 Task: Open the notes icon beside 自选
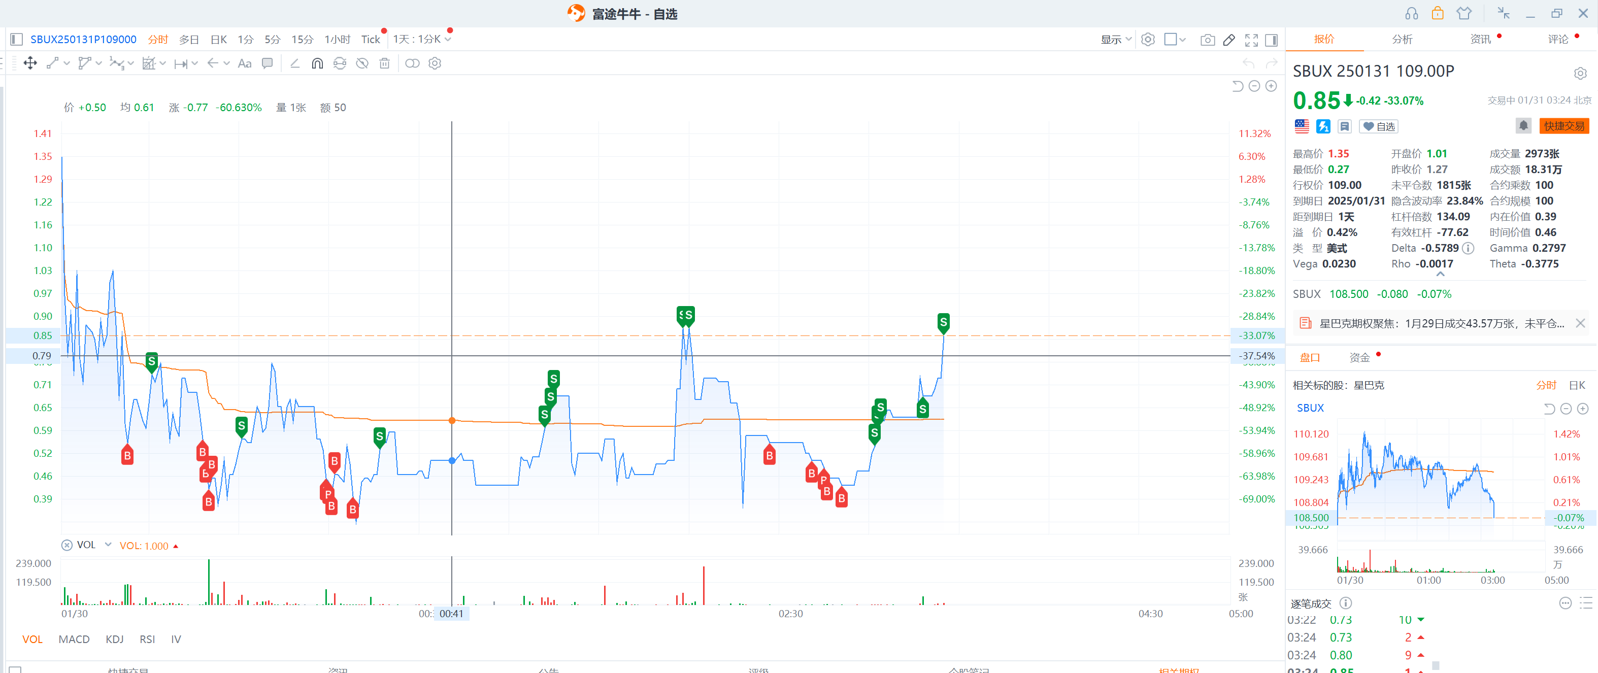click(x=1344, y=126)
